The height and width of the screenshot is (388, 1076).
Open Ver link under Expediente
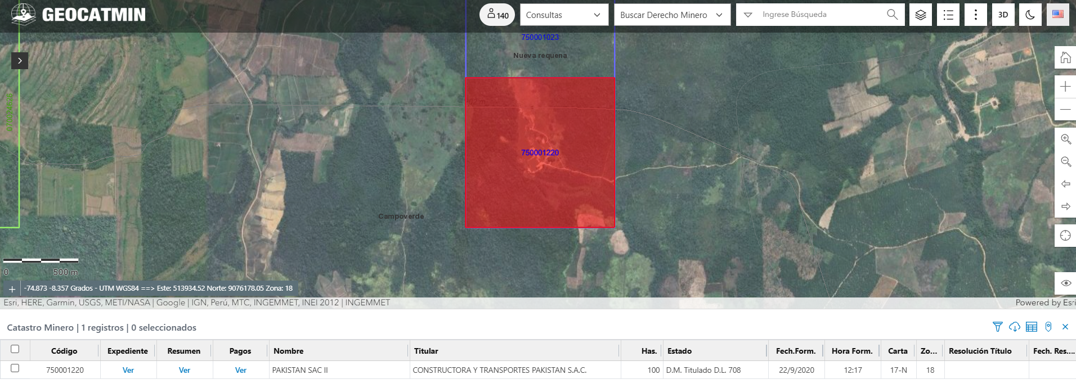(x=128, y=370)
